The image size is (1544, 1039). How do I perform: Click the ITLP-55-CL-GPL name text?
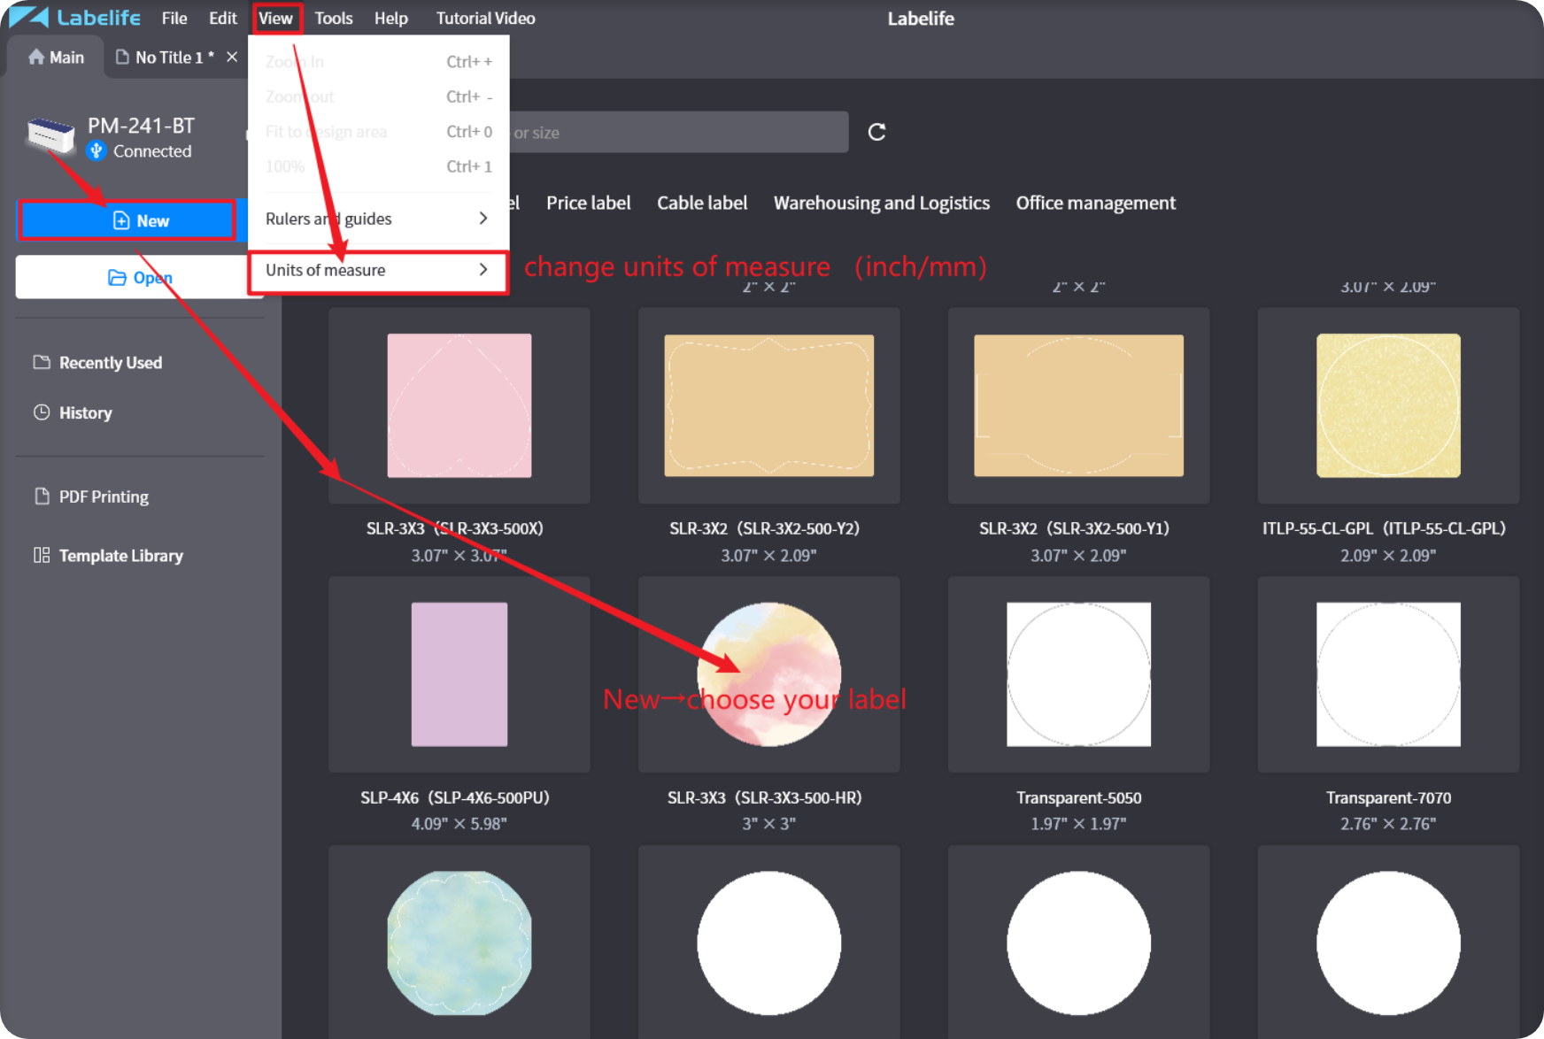1384,528
